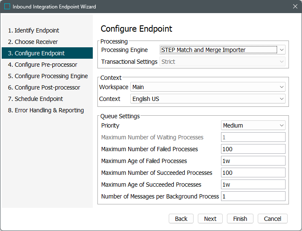Image resolution: width=302 pixels, height=231 pixels.
Task: Click Maximum Number of Failed Processes field
Action: [x=253, y=149]
